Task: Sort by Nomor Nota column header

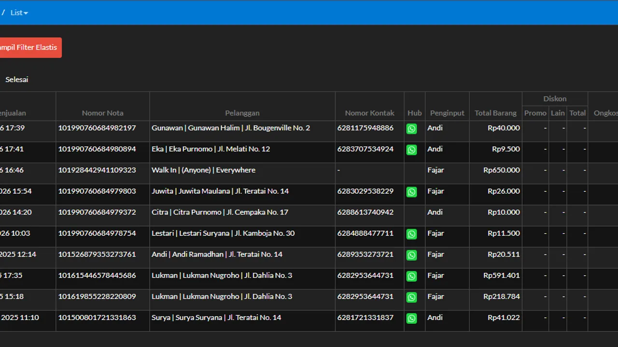Action: [x=103, y=113]
